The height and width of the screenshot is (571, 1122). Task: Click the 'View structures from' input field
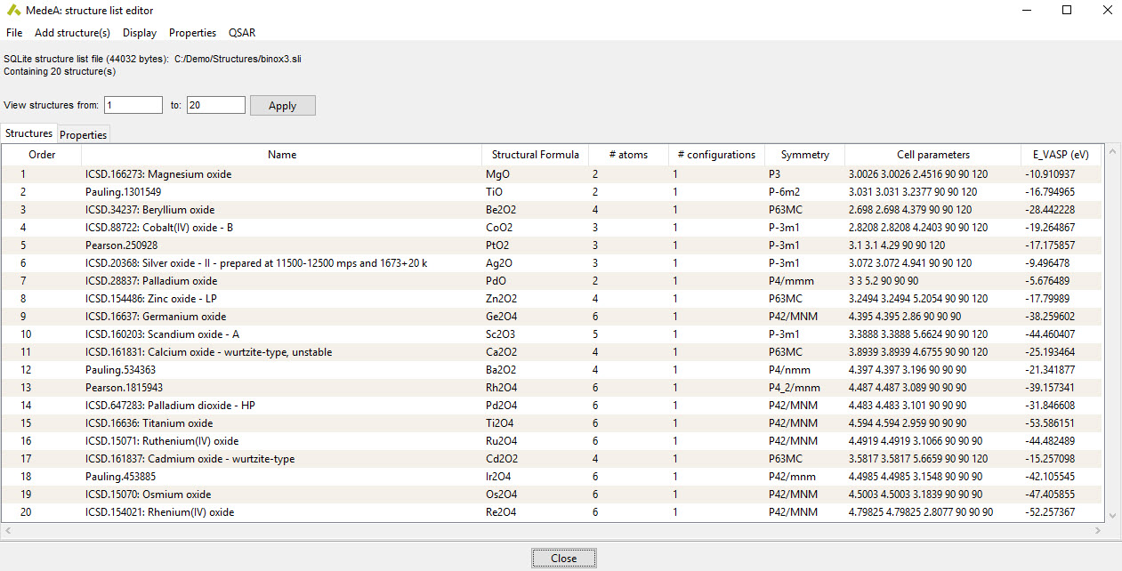tap(133, 105)
